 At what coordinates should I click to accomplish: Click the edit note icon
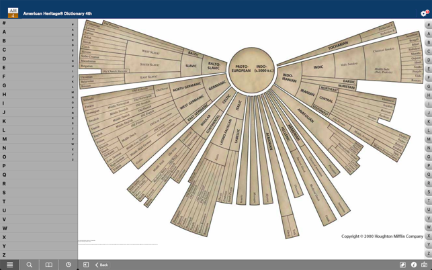click(402, 265)
